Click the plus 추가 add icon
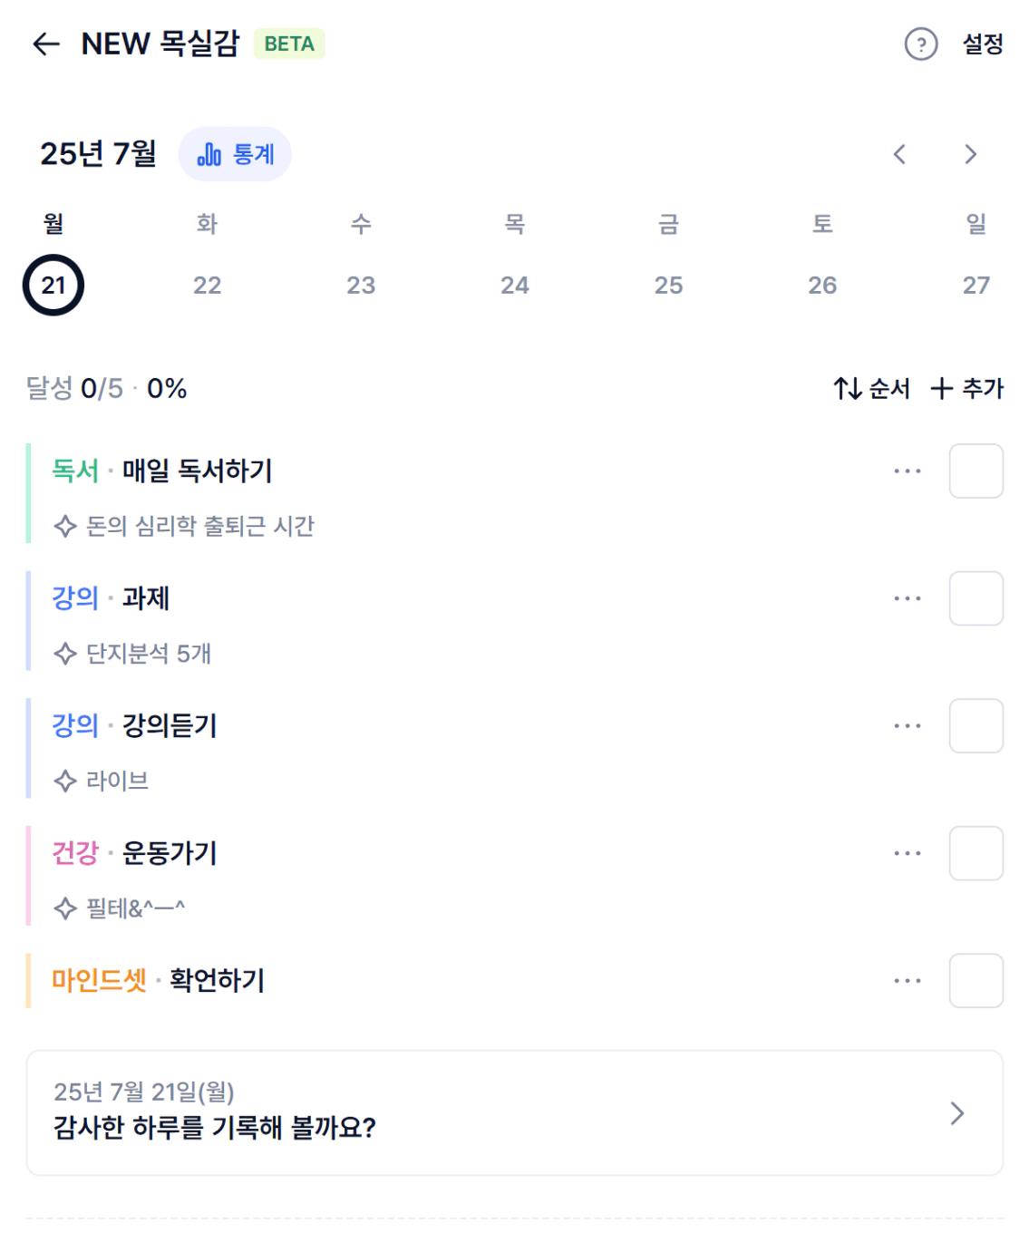Viewport: 1029px width, 1233px height. click(x=942, y=389)
